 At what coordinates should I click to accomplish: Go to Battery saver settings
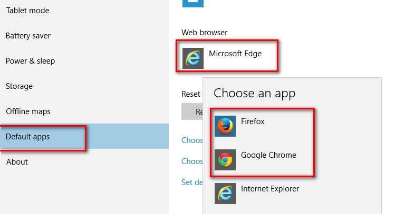[28, 36]
